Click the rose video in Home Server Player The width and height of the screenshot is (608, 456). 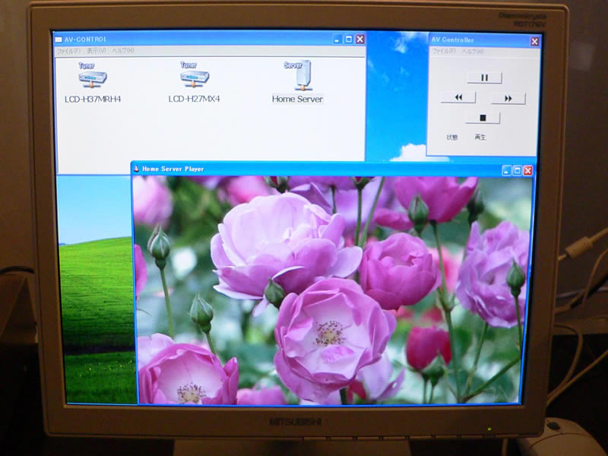point(332,289)
